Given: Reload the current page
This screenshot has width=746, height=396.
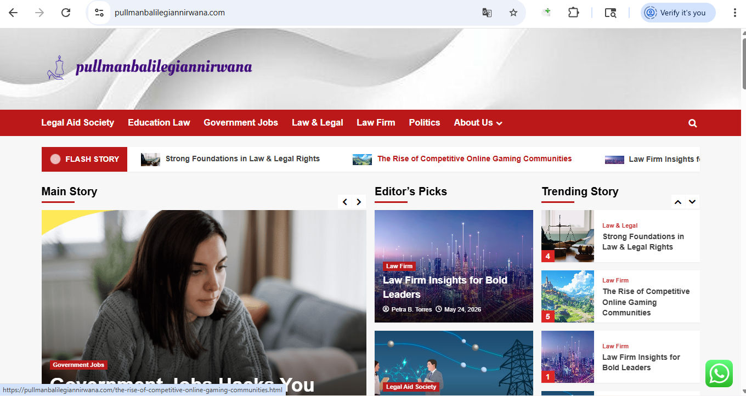Looking at the screenshot, I should 66,13.
